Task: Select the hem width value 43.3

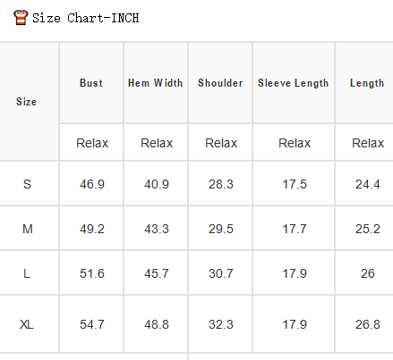Action: [157, 229]
